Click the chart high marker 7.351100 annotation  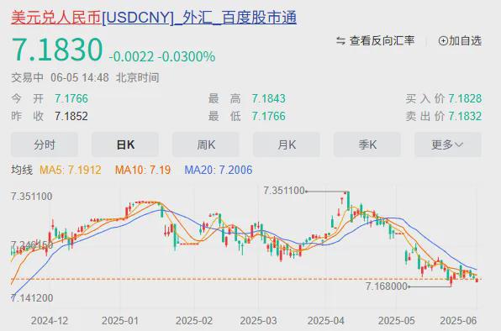click(x=284, y=191)
